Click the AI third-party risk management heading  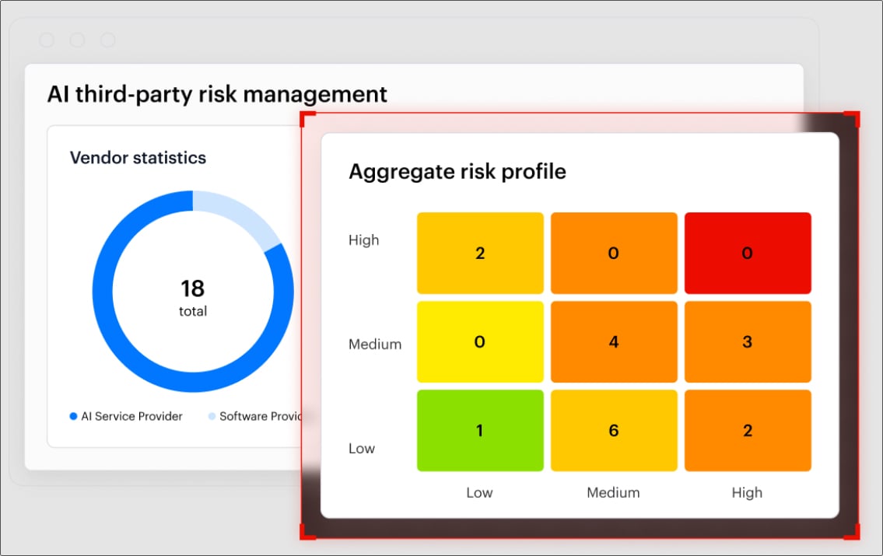point(219,94)
